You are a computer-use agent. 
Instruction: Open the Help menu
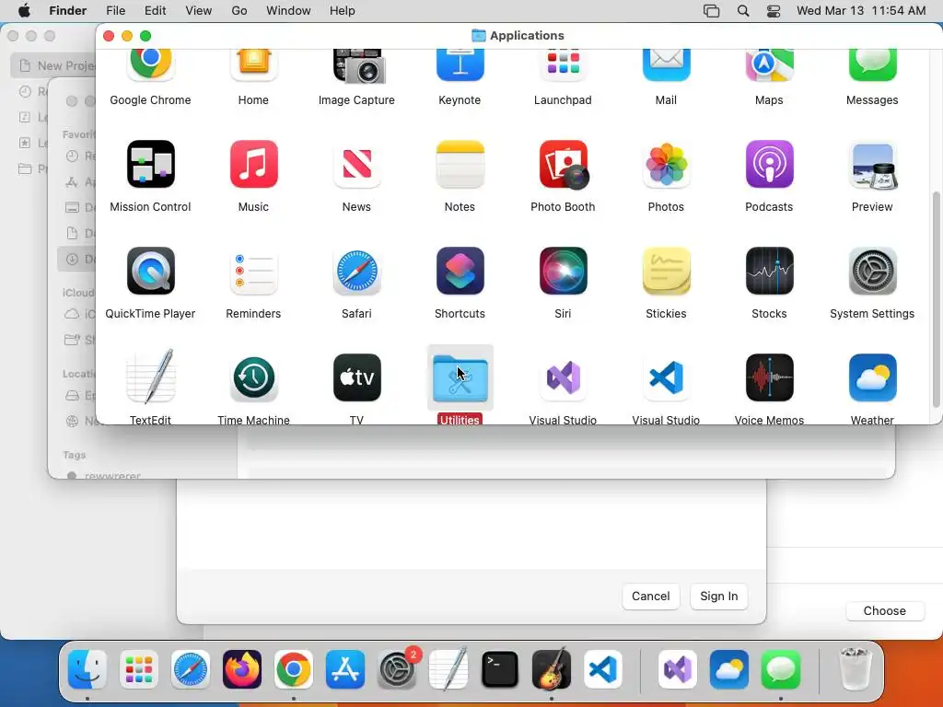(x=342, y=11)
